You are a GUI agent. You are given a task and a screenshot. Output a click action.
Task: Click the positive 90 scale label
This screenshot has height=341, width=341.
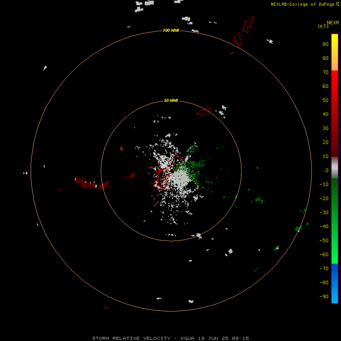click(325, 44)
